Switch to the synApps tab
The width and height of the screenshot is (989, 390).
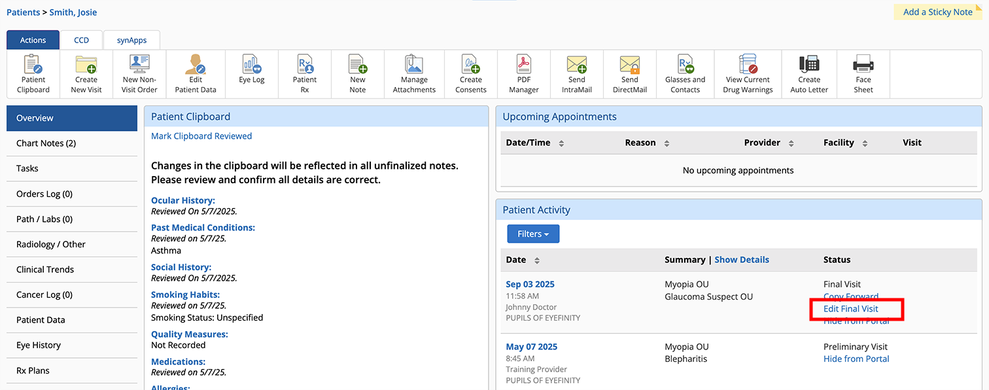pyautogui.click(x=131, y=40)
